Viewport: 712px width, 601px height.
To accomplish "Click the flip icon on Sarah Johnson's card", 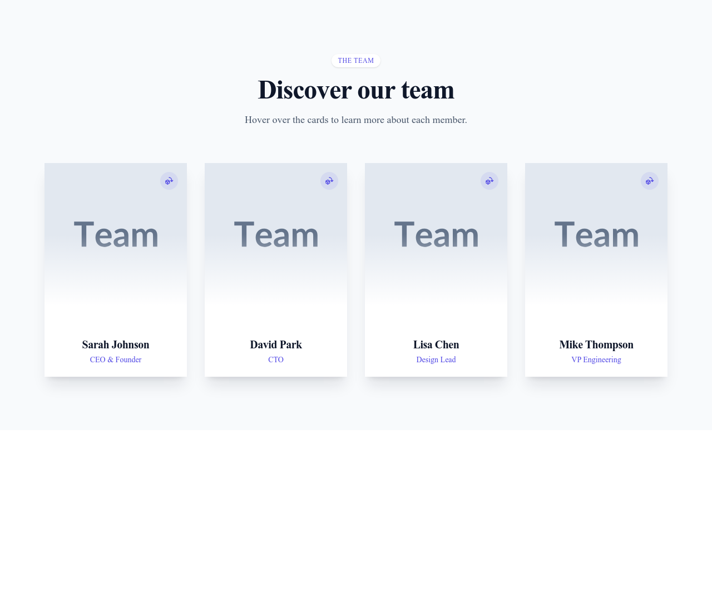I will coord(169,181).
